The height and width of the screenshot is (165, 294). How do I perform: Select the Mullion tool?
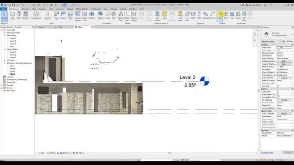91,15
